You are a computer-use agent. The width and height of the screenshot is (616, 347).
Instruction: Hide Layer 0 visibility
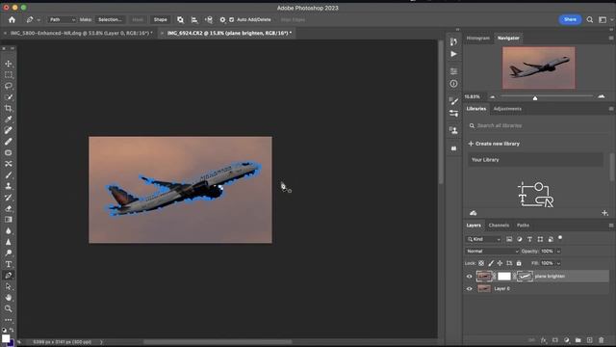point(469,289)
